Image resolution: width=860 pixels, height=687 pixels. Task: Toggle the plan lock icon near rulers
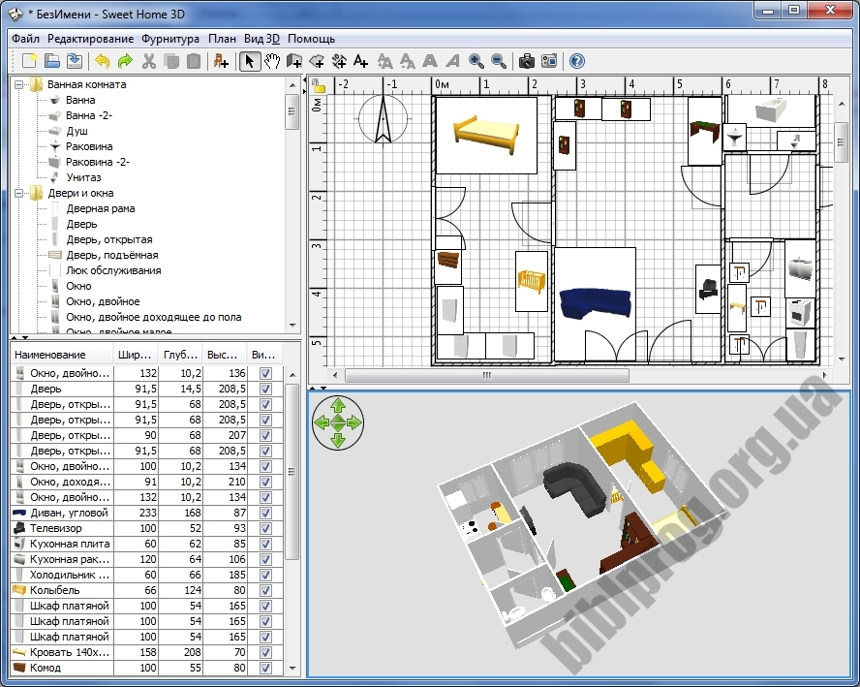pyautogui.click(x=318, y=86)
